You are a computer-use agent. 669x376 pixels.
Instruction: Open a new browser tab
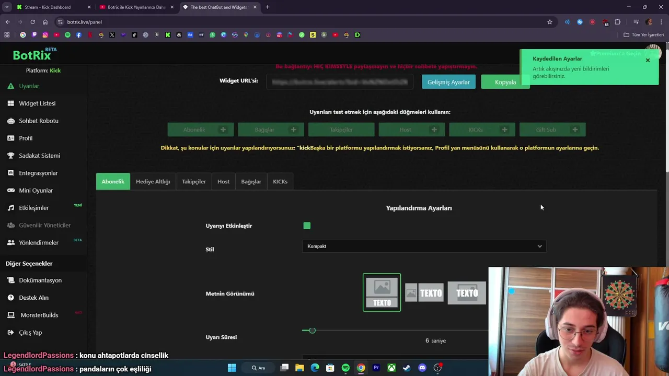[268, 7]
